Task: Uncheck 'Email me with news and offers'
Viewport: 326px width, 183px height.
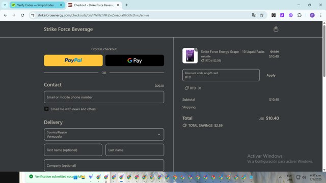Action: 46,109
